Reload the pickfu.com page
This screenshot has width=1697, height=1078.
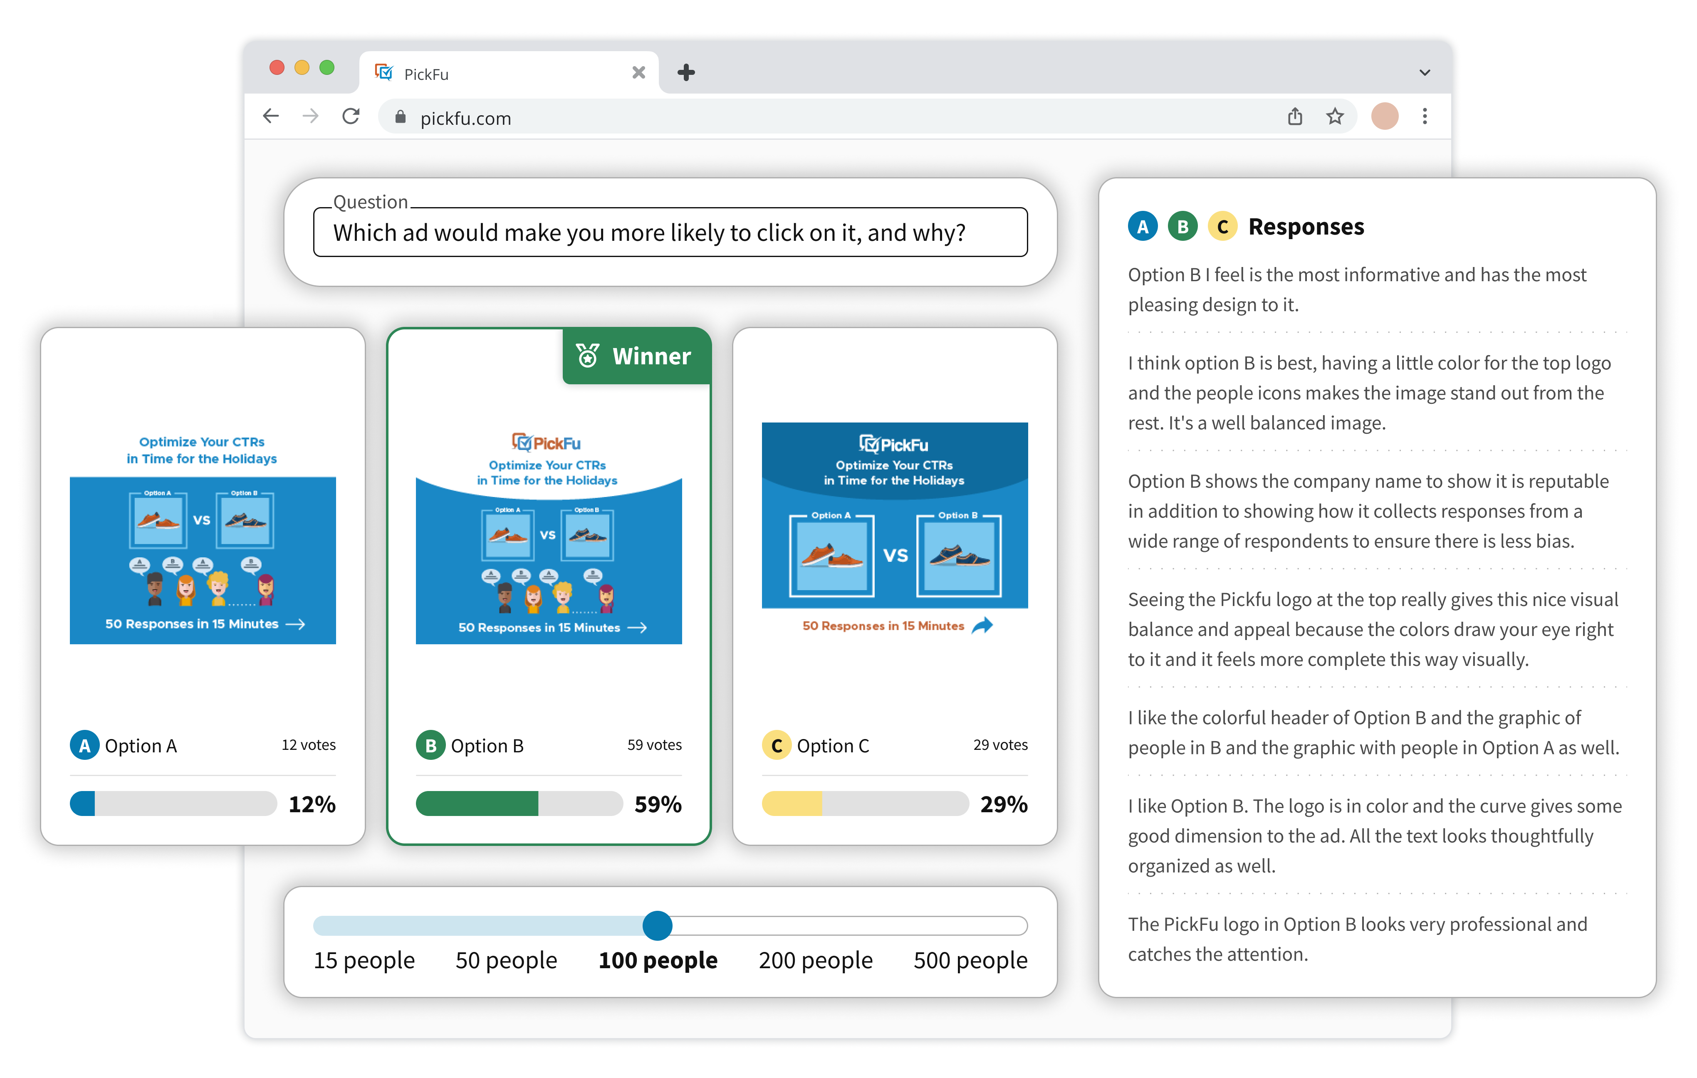[x=351, y=116]
